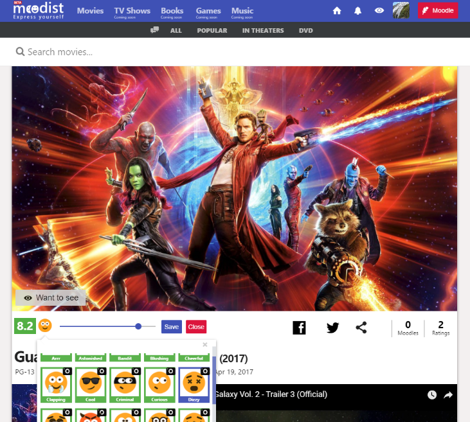Select the Bandit mood label

[x=125, y=358]
